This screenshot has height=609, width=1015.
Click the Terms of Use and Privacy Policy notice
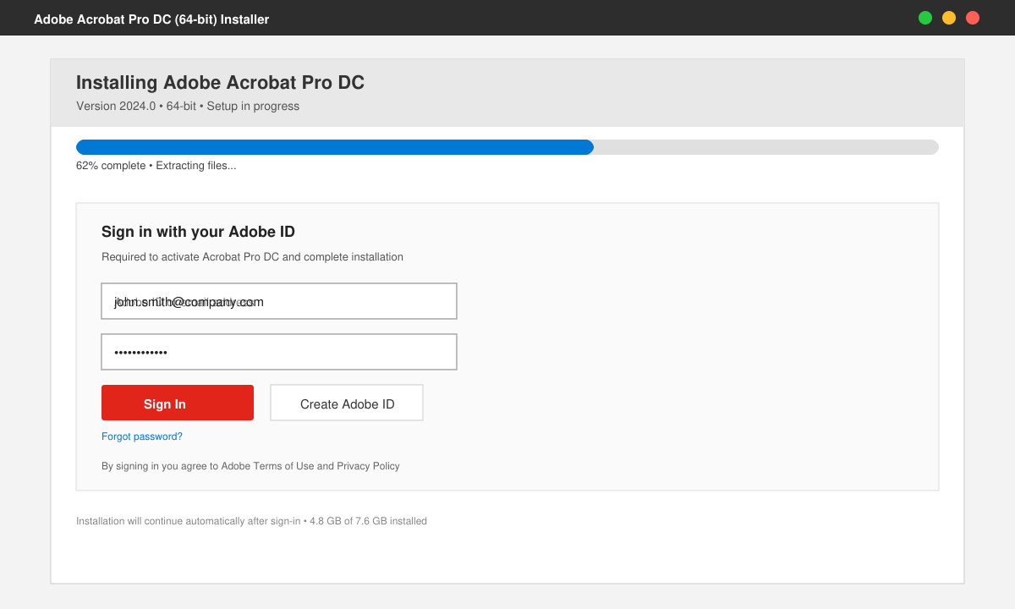(250, 466)
